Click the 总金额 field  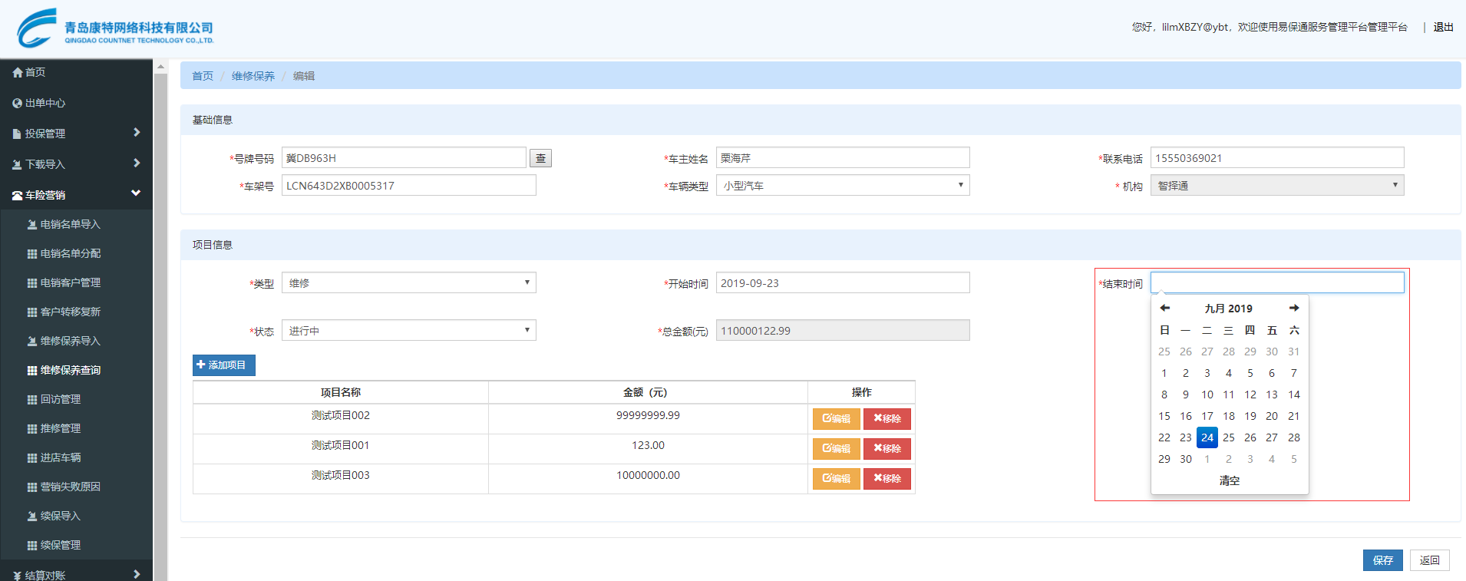pyautogui.click(x=843, y=331)
